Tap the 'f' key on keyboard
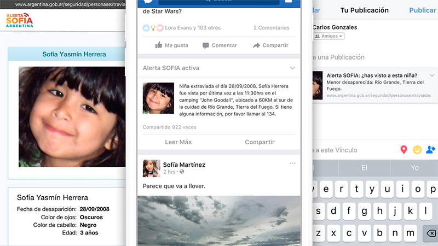 (349, 211)
